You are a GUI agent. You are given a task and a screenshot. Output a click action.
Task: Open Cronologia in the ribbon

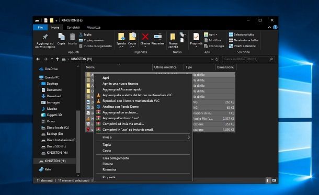point(214,46)
